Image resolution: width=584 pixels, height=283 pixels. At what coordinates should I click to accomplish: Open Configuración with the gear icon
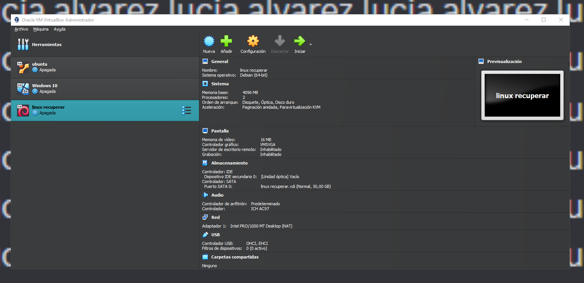253,41
